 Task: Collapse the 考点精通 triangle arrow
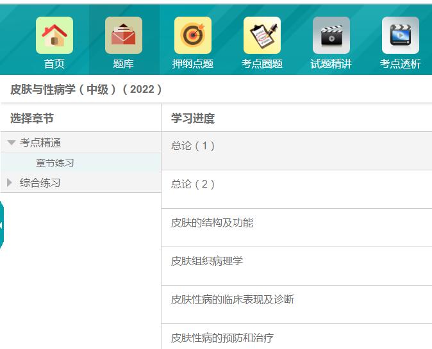(12, 143)
